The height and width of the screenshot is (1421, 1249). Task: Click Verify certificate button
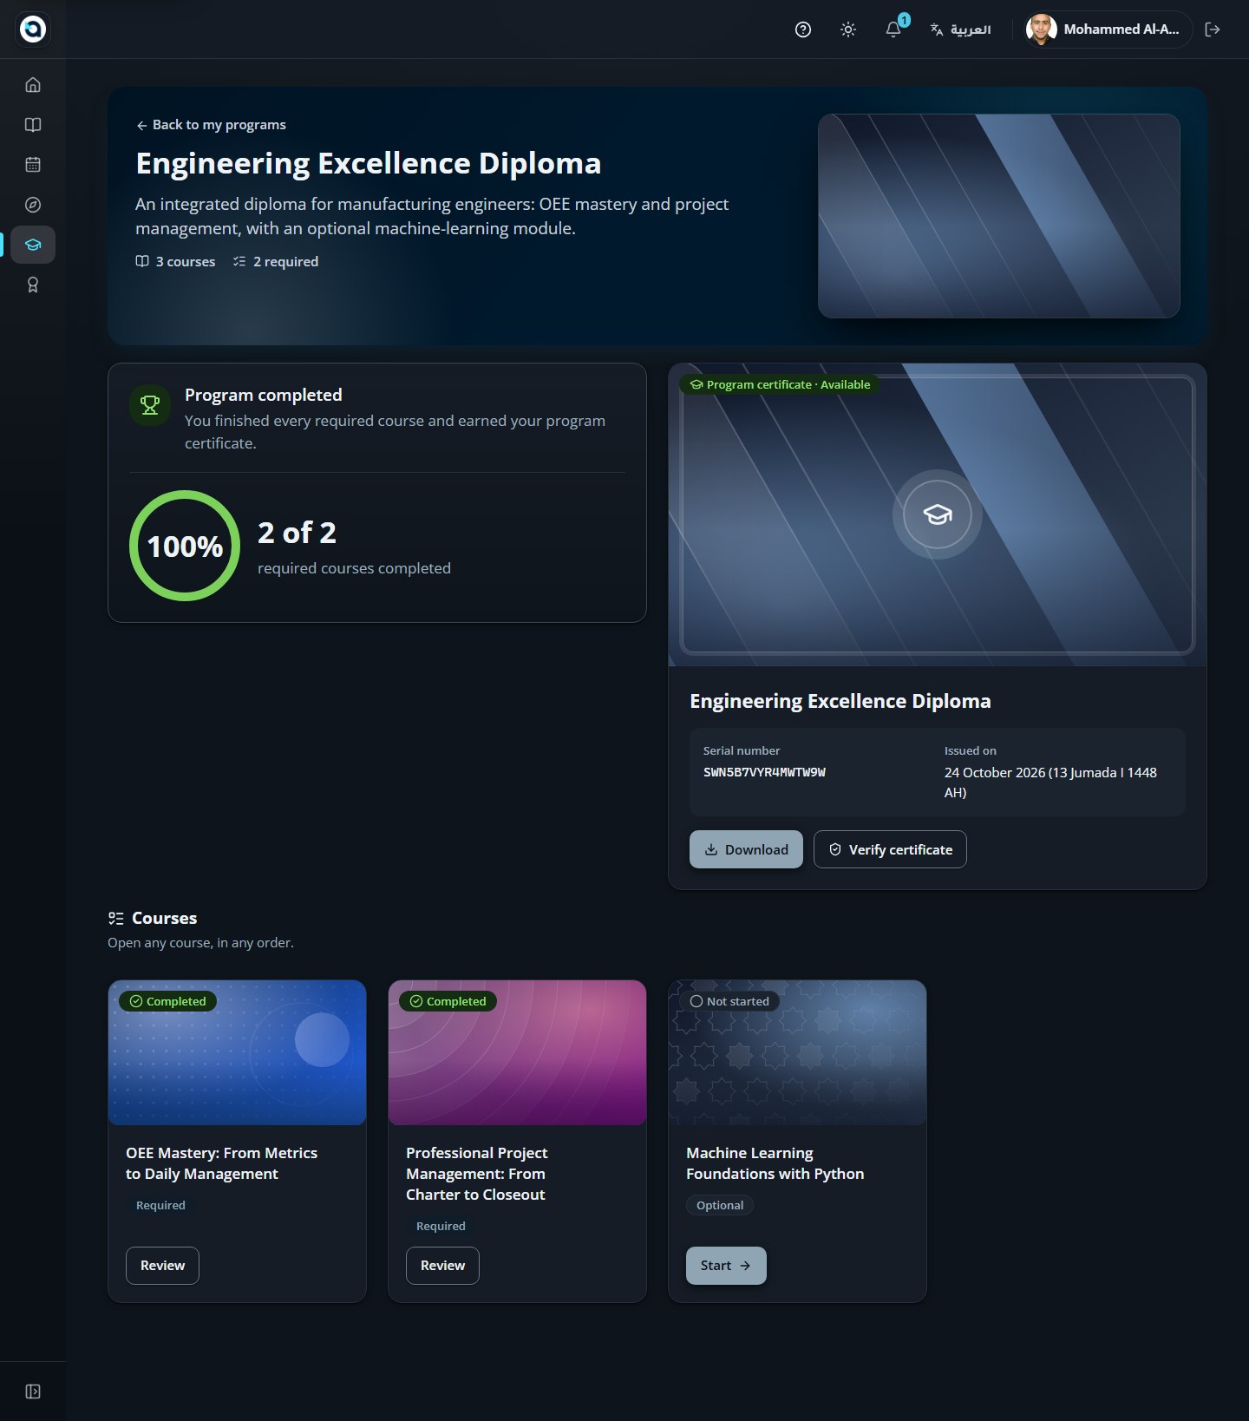pos(890,849)
